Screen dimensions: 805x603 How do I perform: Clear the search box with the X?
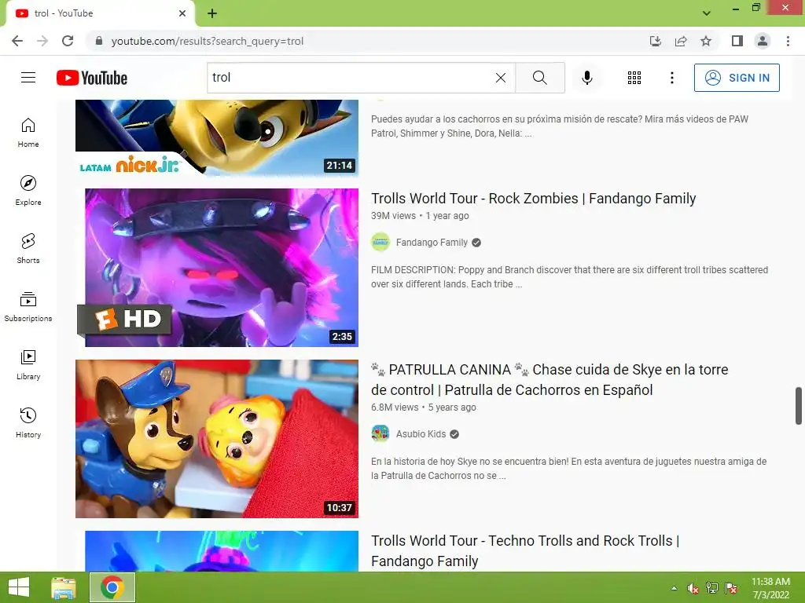pyautogui.click(x=501, y=78)
